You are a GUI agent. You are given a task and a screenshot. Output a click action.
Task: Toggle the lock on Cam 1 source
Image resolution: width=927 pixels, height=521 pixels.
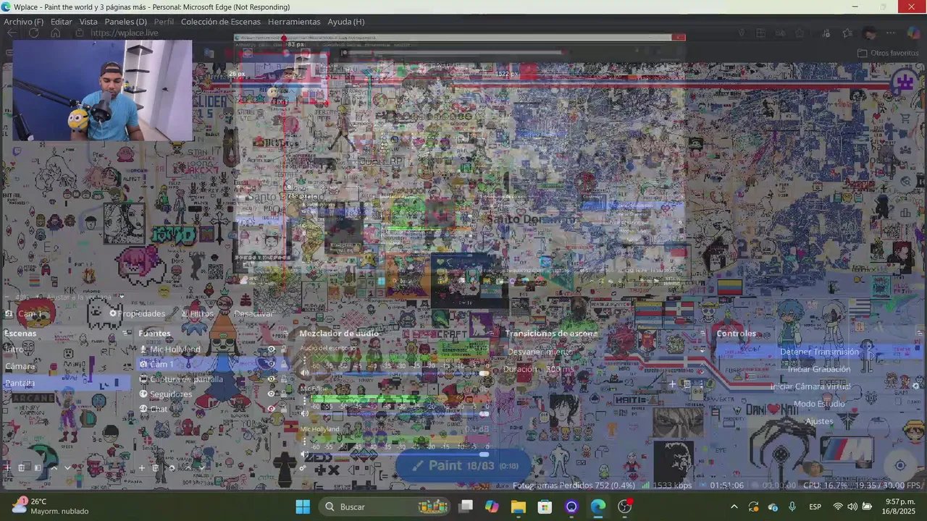click(x=284, y=364)
